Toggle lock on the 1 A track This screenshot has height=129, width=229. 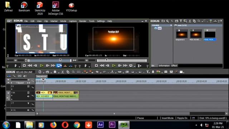(33, 110)
